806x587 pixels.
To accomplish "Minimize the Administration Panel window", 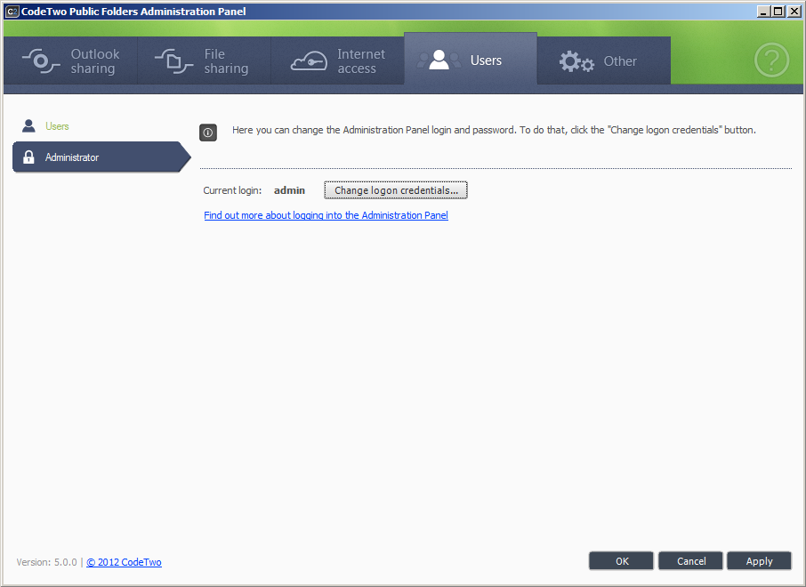I will point(763,12).
